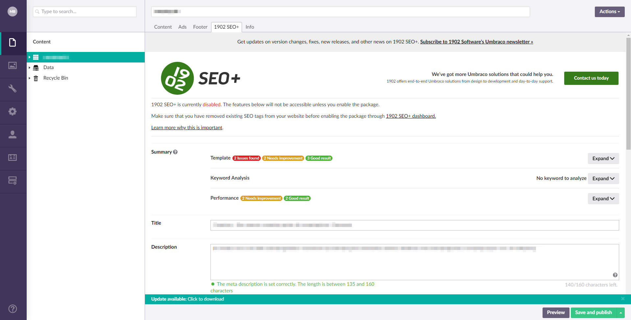Open the MB user avatar menu
This screenshot has width=631, height=320.
click(x=12, y=12)
